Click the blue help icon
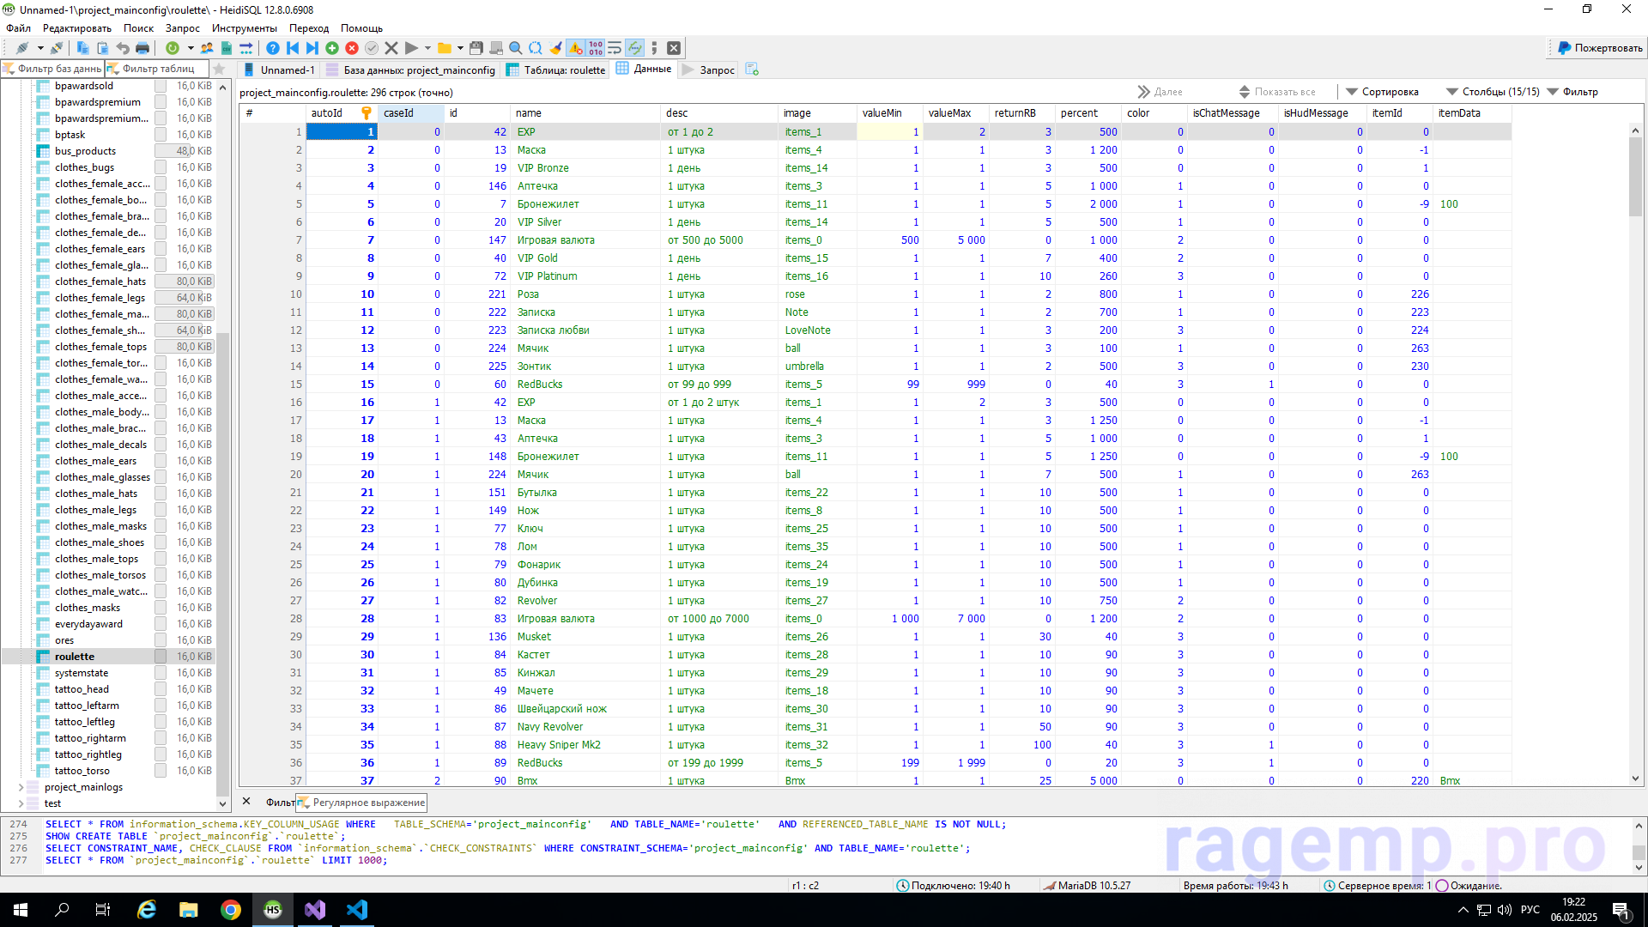Image resolution: width=1648 pixels, height=927 pixels. point(272,48)
